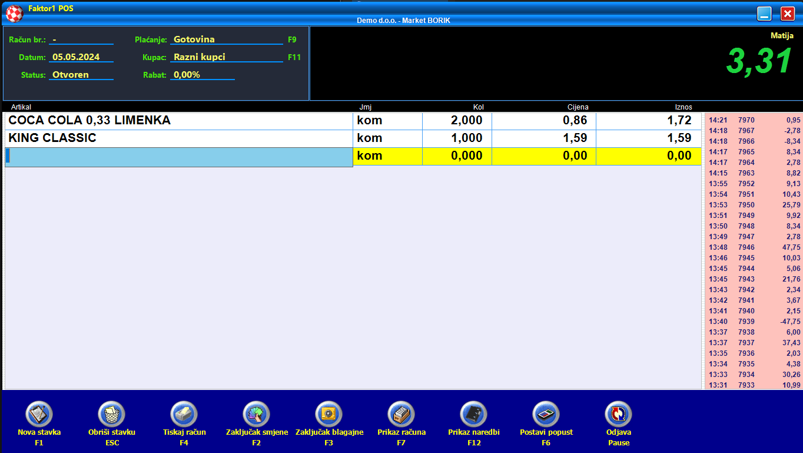Click the empty blue Artikal entry field

tap(180, 157)
